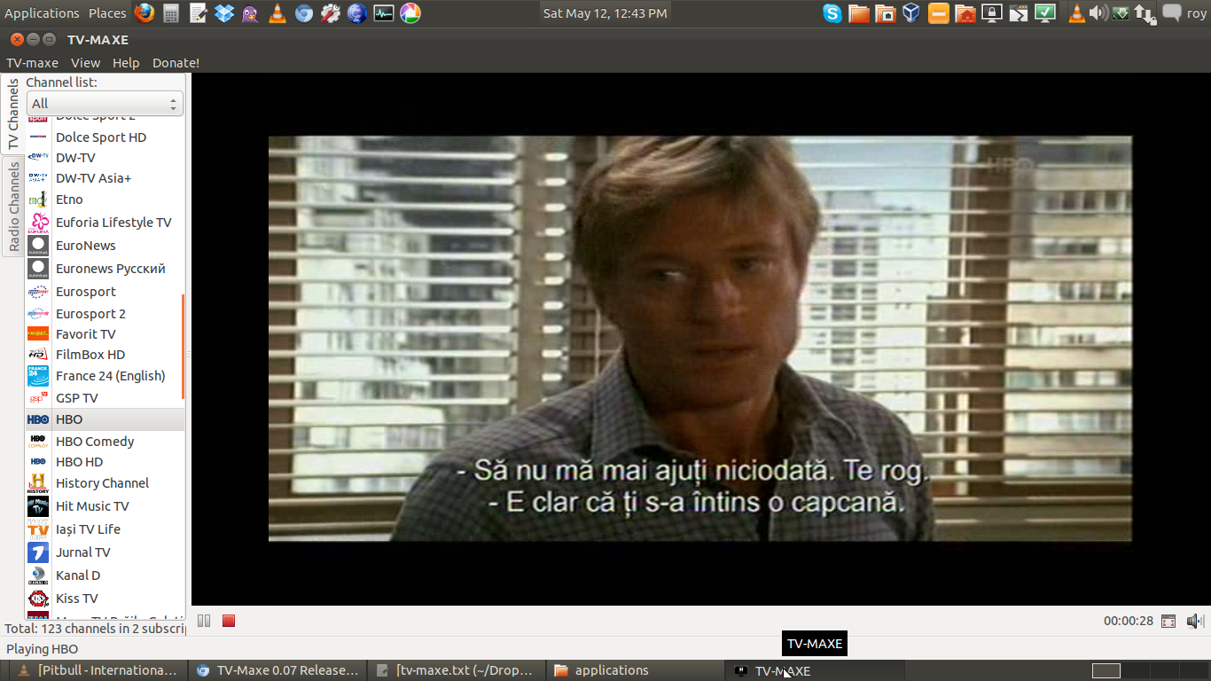Screen dimensions: 1211x681
Task: Select the FilmBox HD channel
Action: (105, 355)
